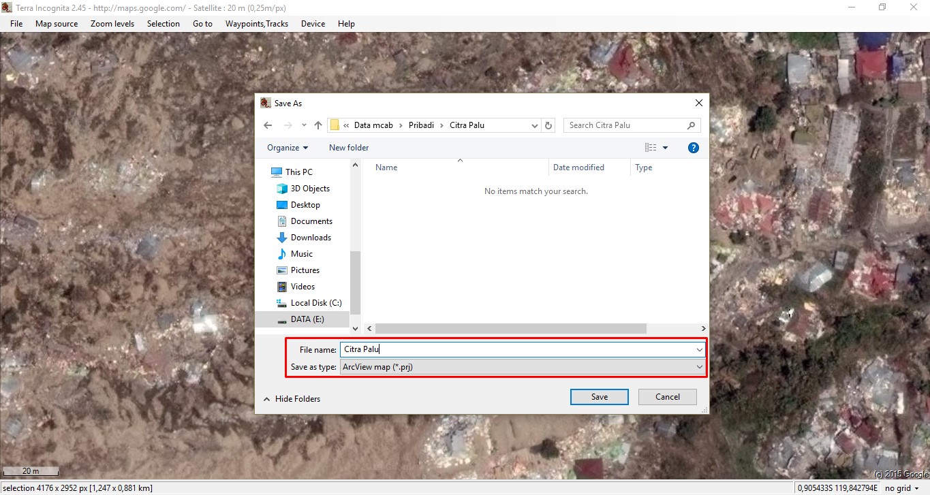Open the File name history dropdown
The width and height of the screenshot is (930, 495).
699,349
